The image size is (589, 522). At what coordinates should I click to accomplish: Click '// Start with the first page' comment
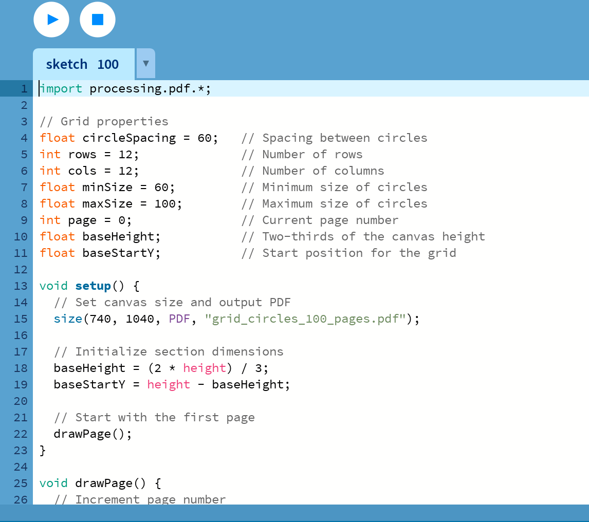click(154, 418)
